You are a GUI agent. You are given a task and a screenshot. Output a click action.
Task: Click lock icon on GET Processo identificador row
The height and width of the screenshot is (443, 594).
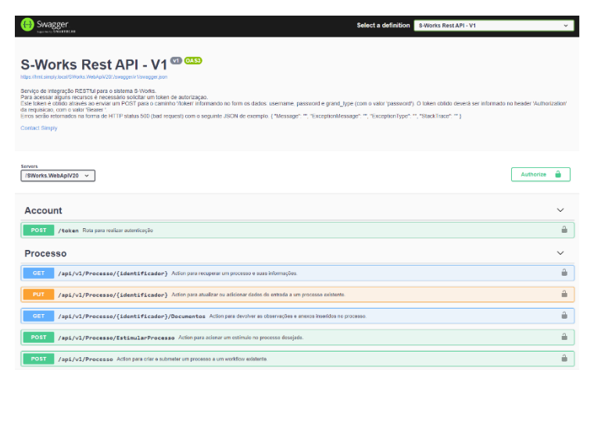point(564,272)
